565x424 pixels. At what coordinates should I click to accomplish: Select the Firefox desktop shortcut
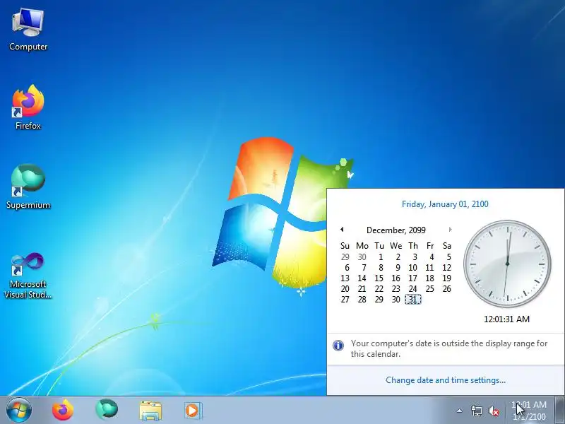pyautogui.click(x=28, y=107)
